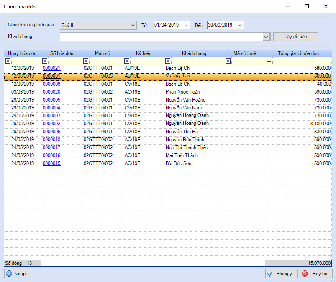Open invoice link 0000008
Screen dimensions: 336x282
point(51,84)
